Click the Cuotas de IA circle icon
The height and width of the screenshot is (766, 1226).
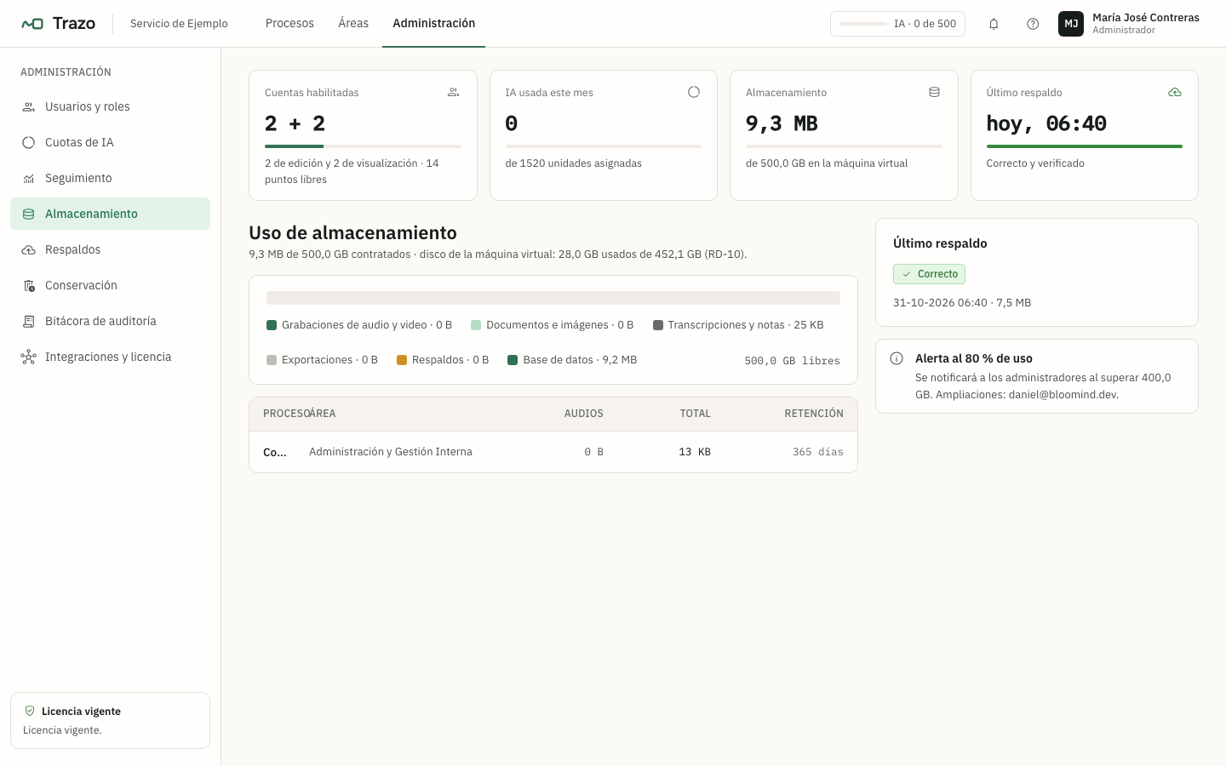click(x=29, y=143)
